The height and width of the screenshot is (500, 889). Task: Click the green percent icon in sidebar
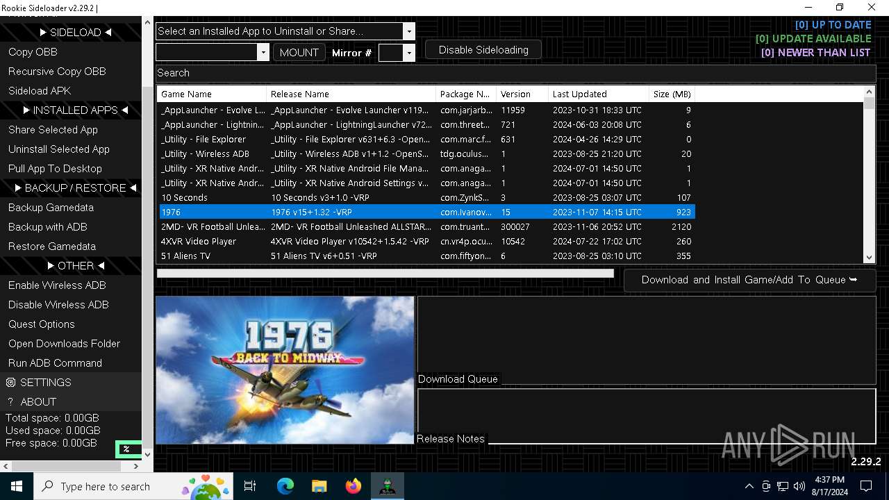(x=128, y=449)
